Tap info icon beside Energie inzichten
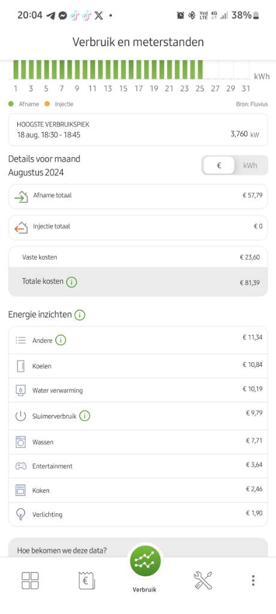 click(80, 314)
